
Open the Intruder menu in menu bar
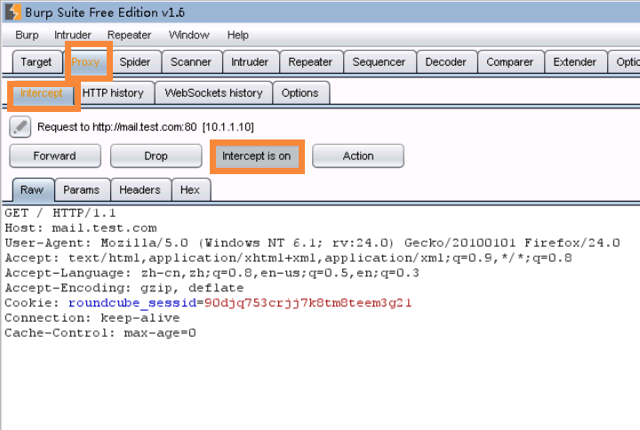73,35
